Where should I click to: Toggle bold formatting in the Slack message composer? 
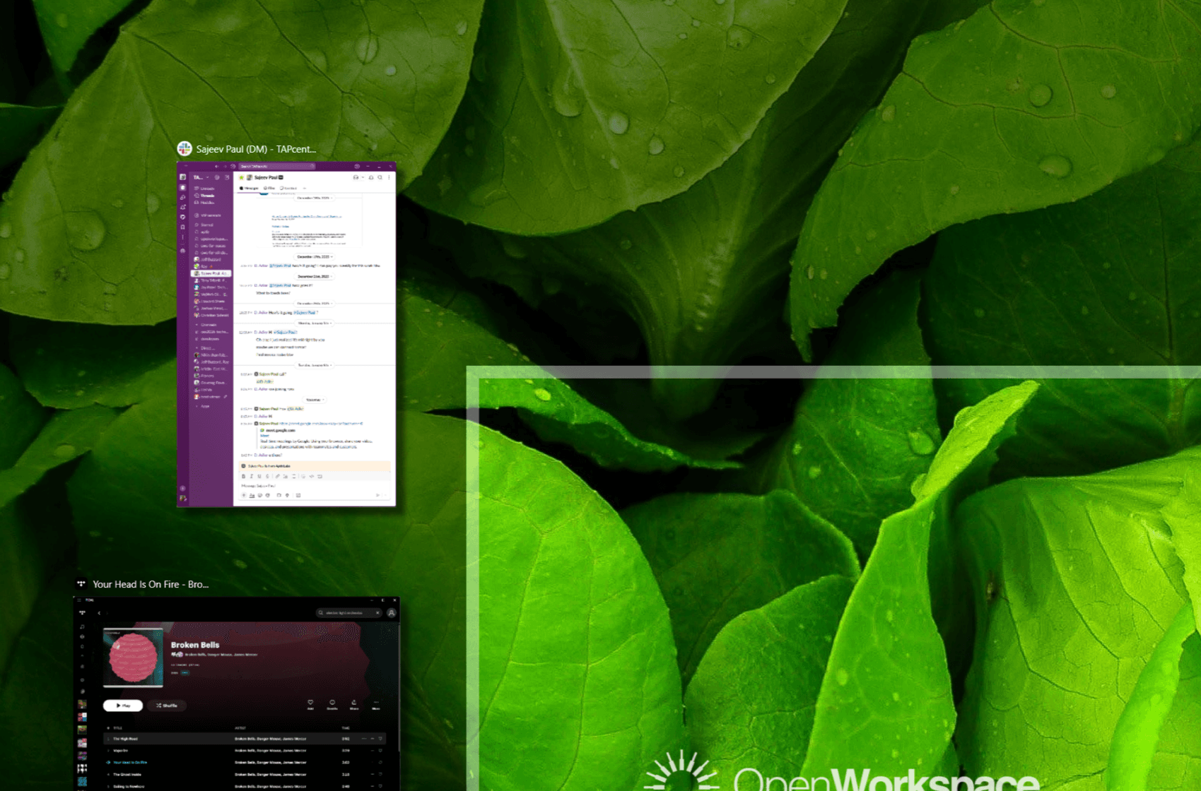point(243,476)
